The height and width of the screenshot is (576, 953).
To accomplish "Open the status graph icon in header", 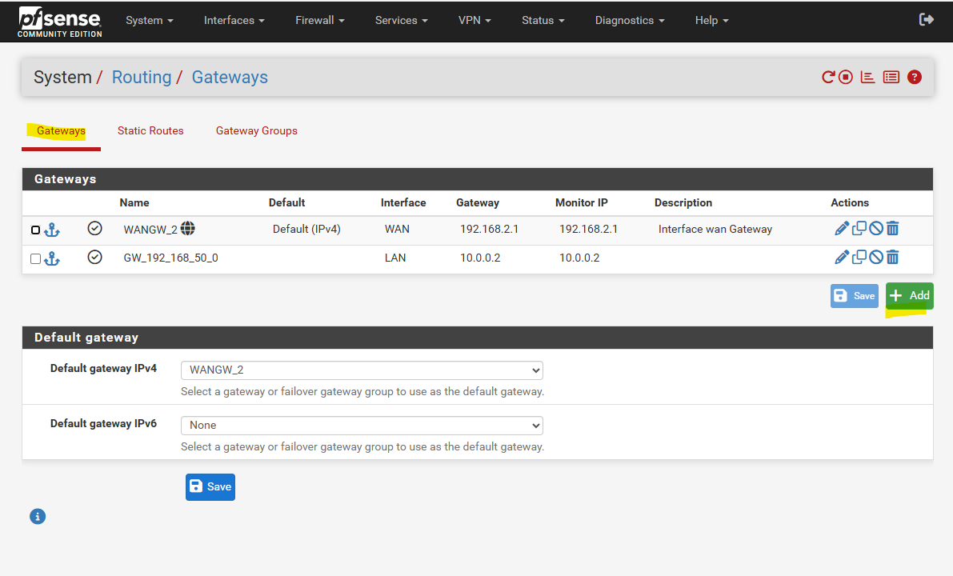I will [867, 77].
